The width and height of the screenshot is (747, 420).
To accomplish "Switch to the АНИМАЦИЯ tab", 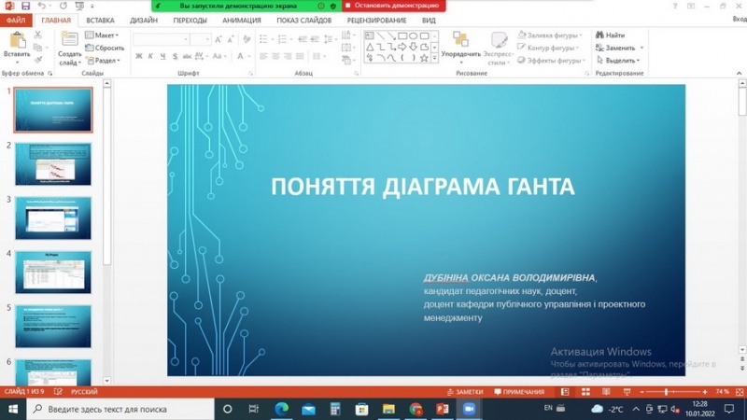I will 242,21.
